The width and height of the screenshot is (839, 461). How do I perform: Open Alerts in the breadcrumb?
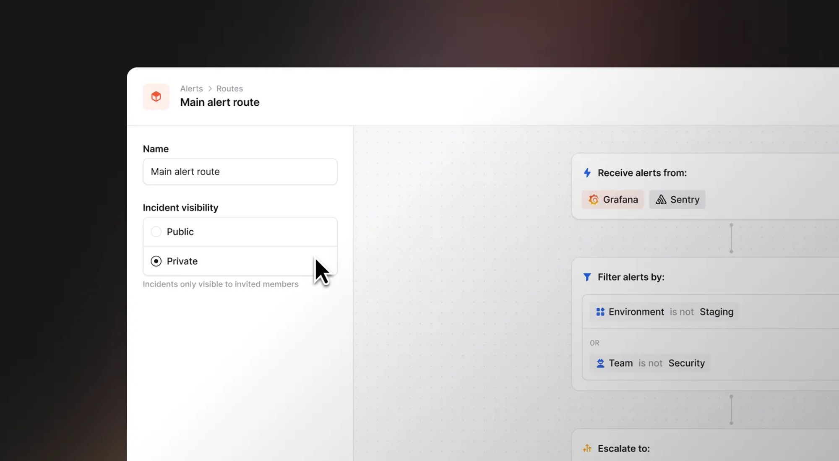[x=191, y=89]
